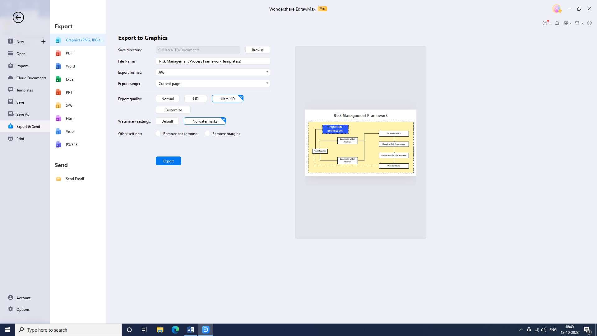Select Ultra HD export quality
597x336 pixels.
tap(228, 98)
